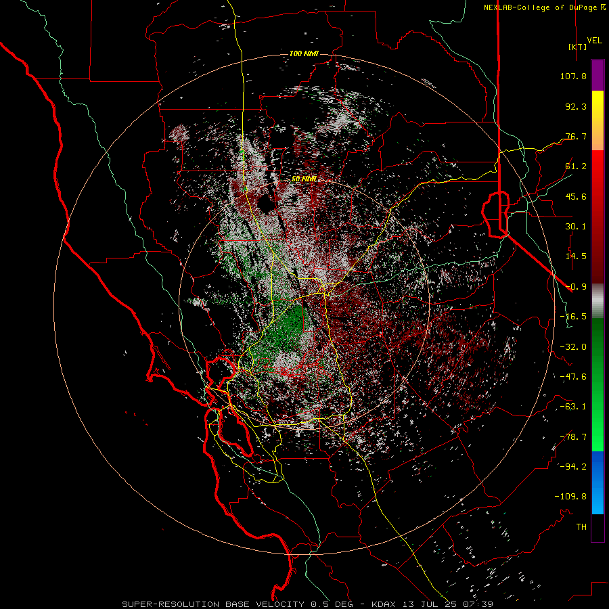609x609 pixels.
Task: Click the NEXLAB-College of DuPage title text
Action: 541,7
